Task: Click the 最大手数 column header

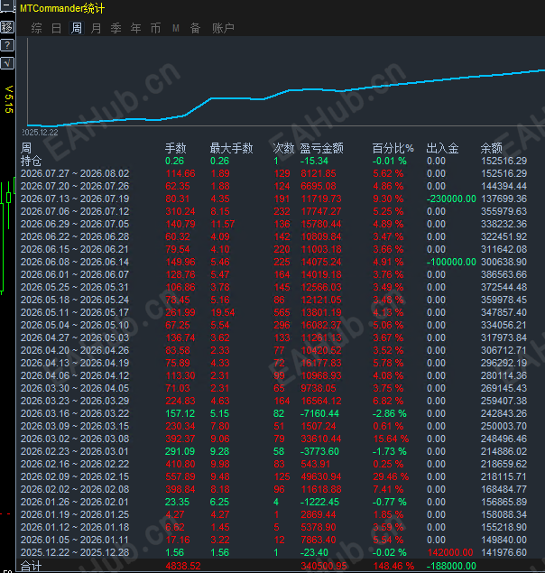Action: [231, 148]
